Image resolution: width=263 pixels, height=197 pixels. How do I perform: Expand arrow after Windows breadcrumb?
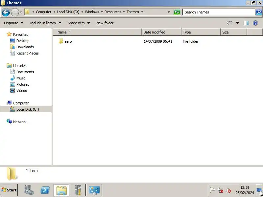point(102,12)
